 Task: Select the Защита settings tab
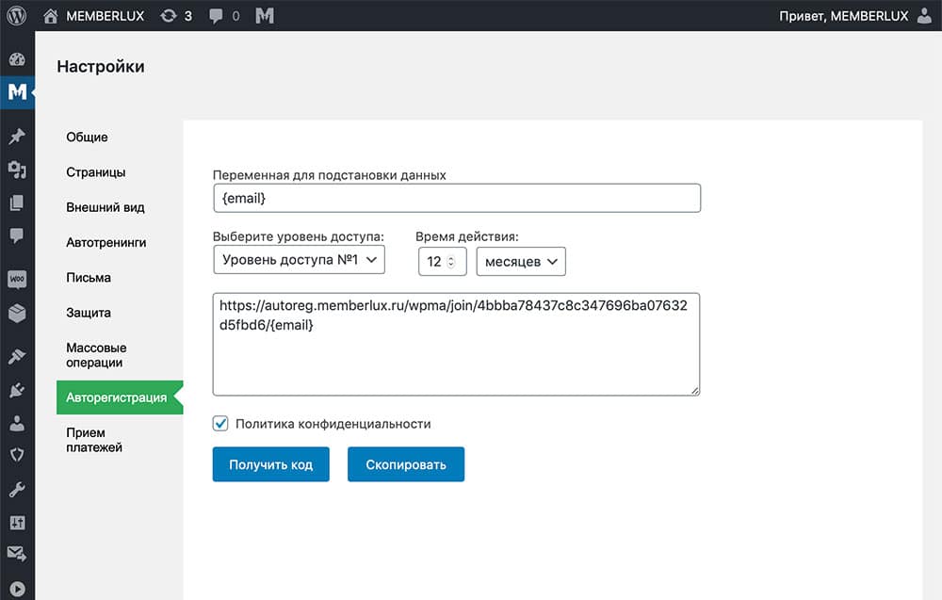89,313
